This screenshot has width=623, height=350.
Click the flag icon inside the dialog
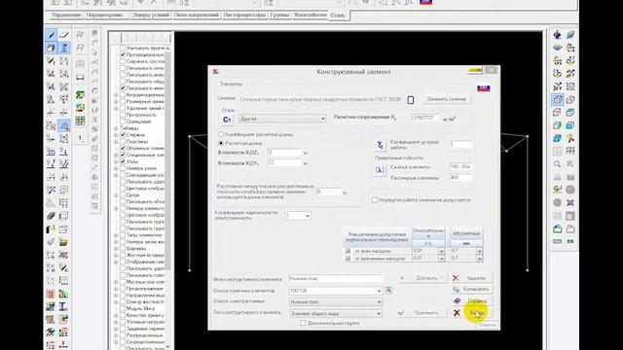pyautogui.click(x=483, y=88)
